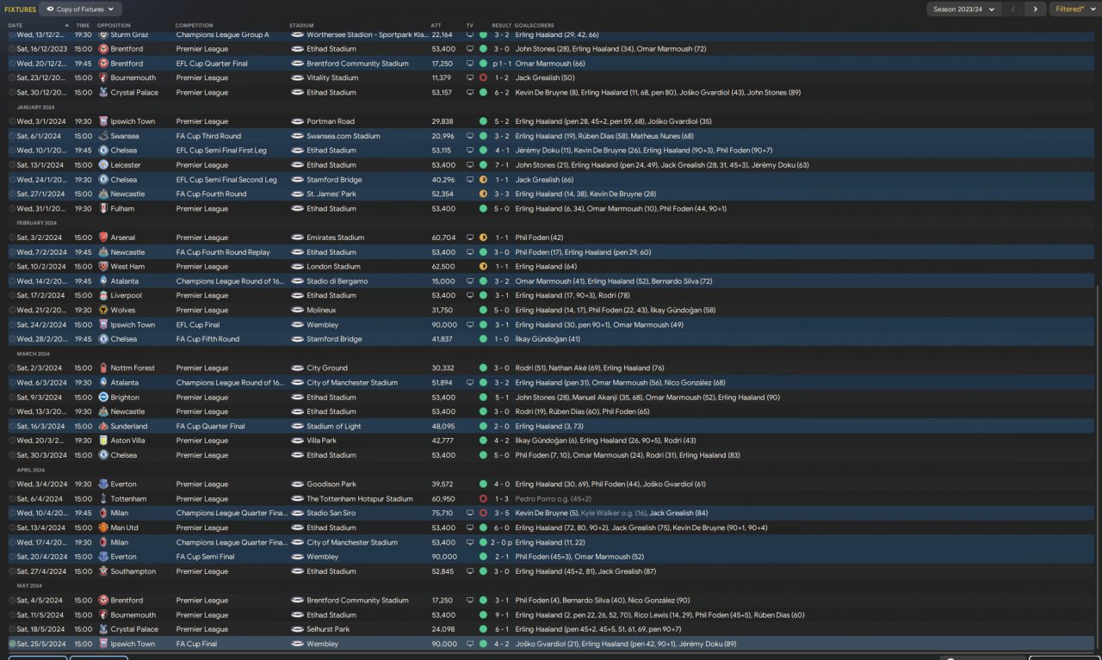Viewport: 1102px width, 660px height.
Task: Click the Sturm Graz club badge
Action: coord(103,34)
